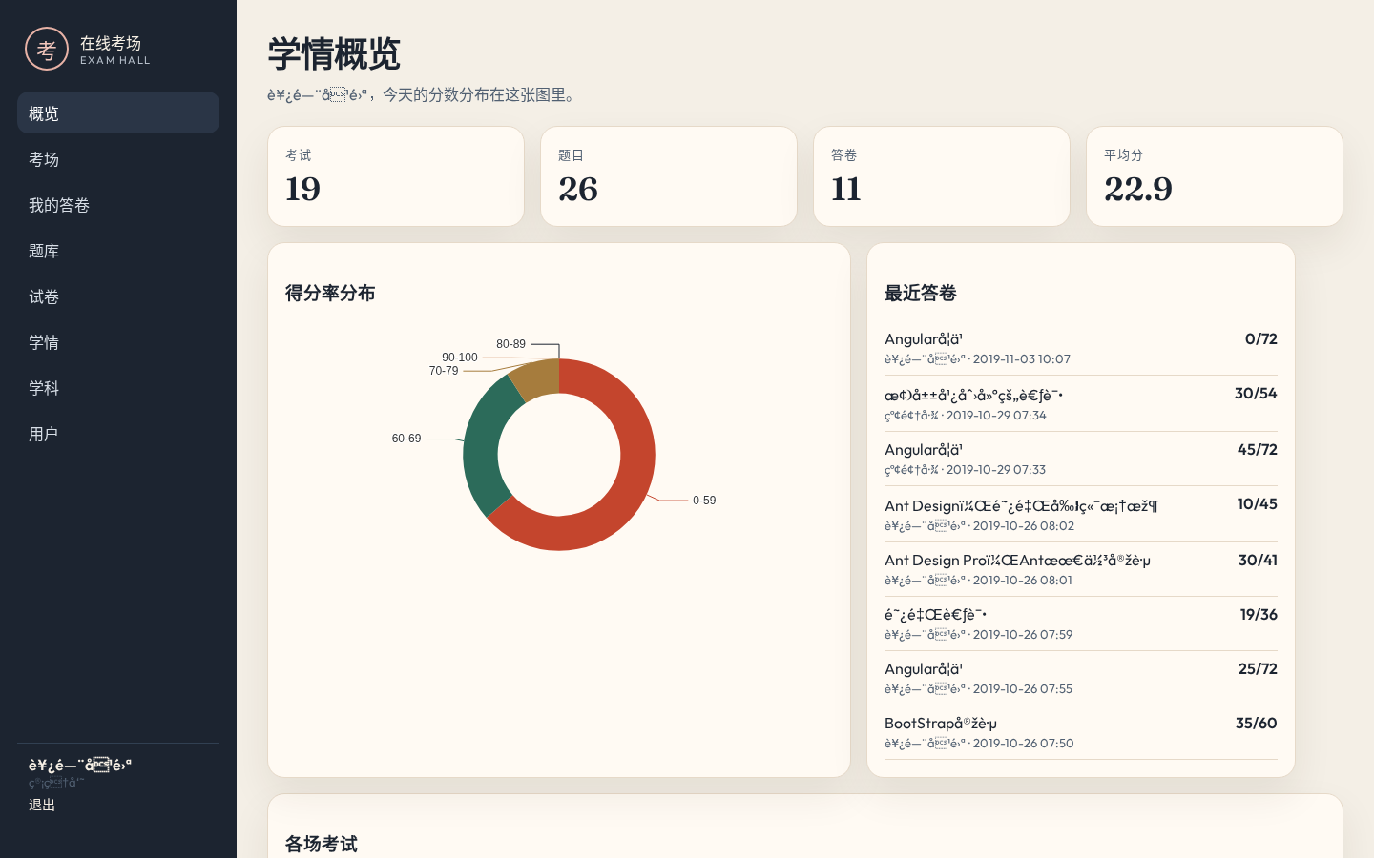Click the 得分率分布 chart heading

[330, 293]
